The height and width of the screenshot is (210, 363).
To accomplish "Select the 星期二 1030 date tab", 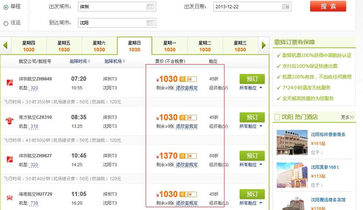I will tap(205, 46).
